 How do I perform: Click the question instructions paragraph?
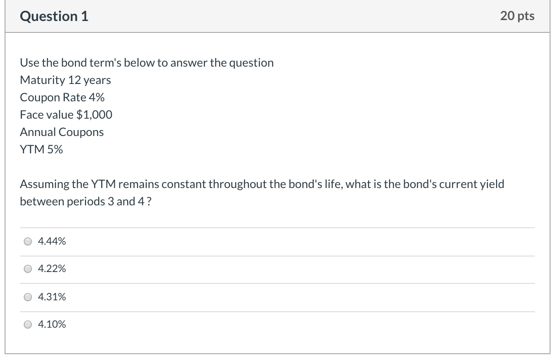(x=262, y=192)
